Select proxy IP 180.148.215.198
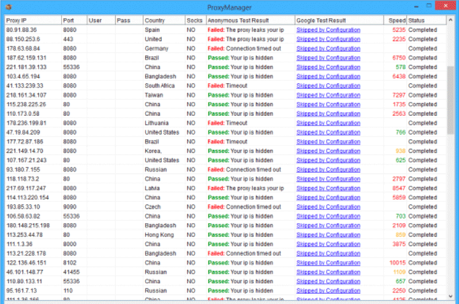Image resolution: width=459 pixels, height=304 pixels. coord(28,225)
